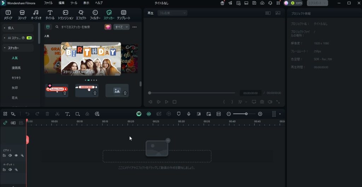The image size is (362, 187).
Task: Switch to the オーディオ (Audio) tab
Action: (36, 15)
